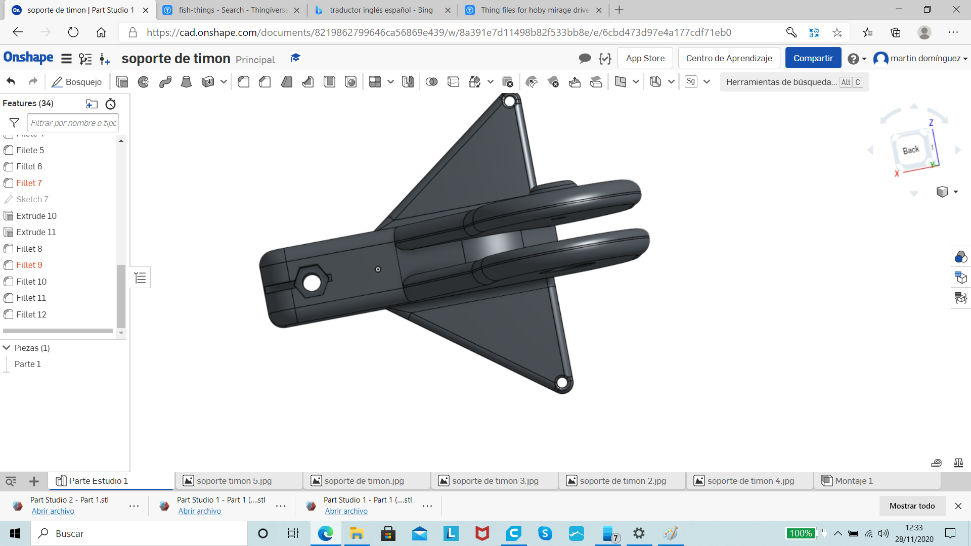Select the Thicken tool

[x=208, y=82]
